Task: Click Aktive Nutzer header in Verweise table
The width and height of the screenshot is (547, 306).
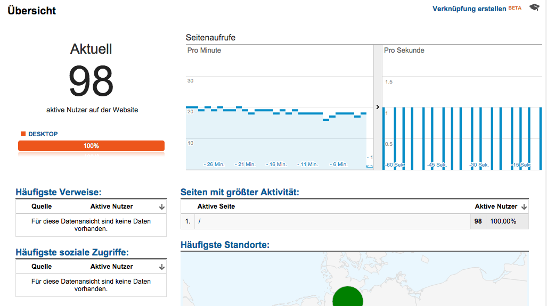Action: coord(112,206)
